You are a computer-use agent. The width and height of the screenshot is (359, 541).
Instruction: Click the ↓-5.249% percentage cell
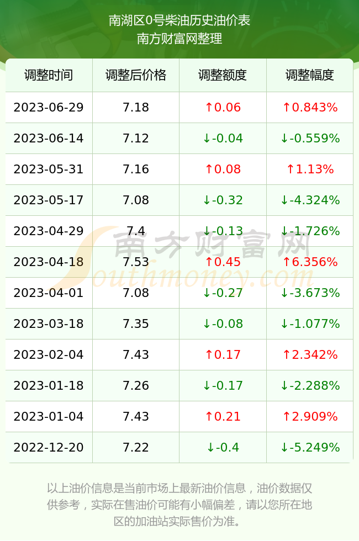coord(310,448)
